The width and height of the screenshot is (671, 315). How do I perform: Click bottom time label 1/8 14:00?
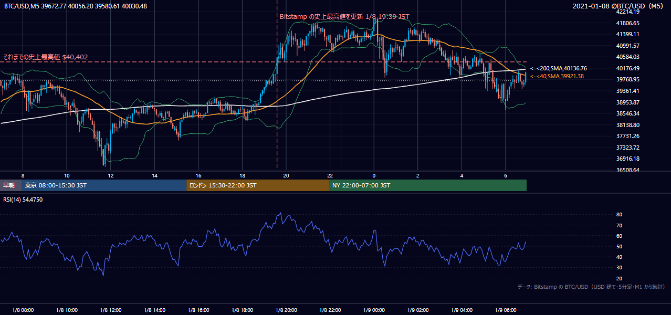click(x=154, y=310)
